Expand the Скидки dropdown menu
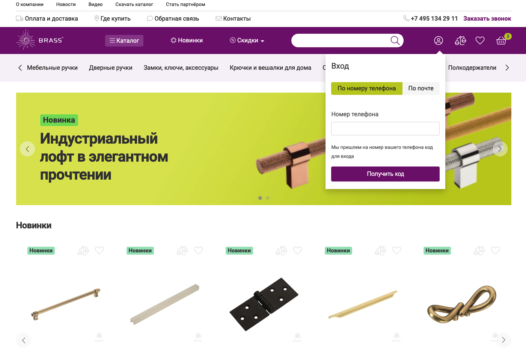Screen dimensions: 526x348 [x=247, y=40]
